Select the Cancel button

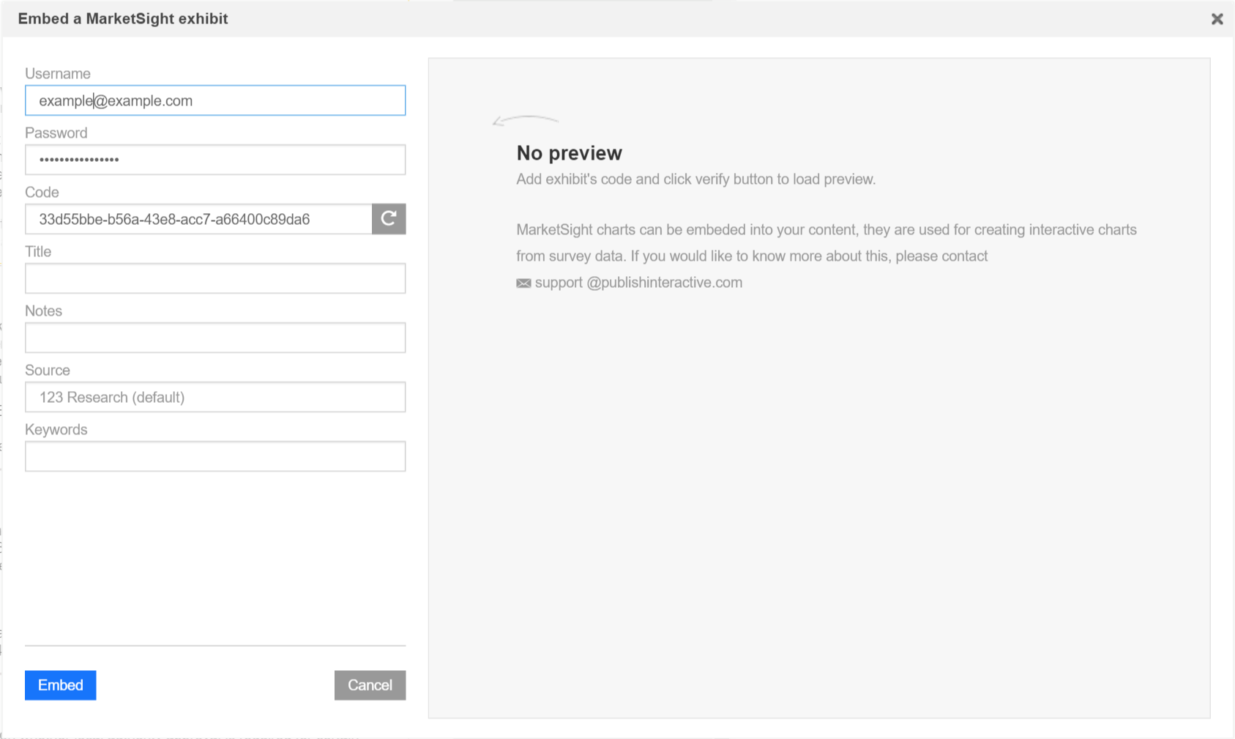tap(370, 686)
